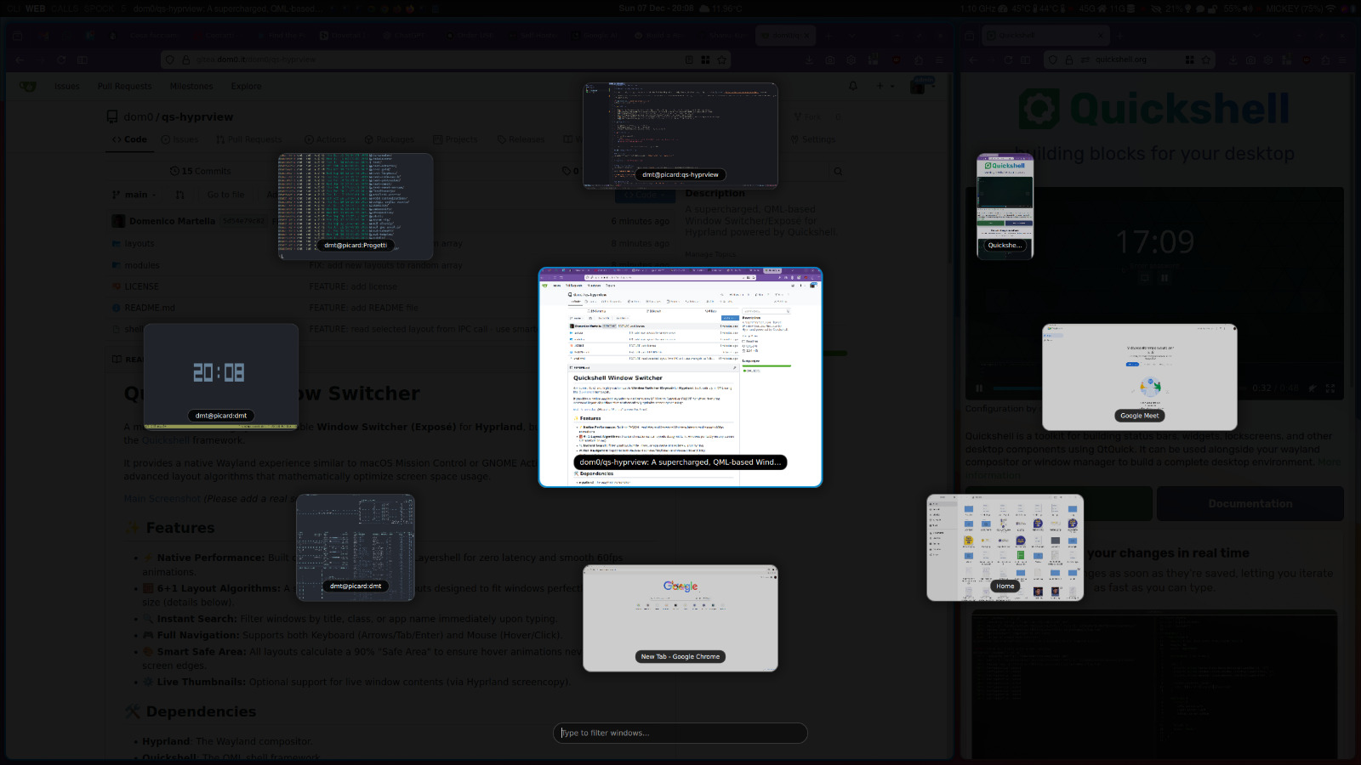
Task: Reload the quickshell.org page
Action: pos(1008,60)
